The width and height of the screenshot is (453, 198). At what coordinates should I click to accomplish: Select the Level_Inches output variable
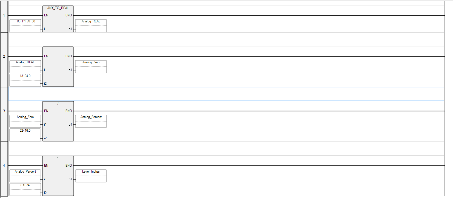click(91, 176)
